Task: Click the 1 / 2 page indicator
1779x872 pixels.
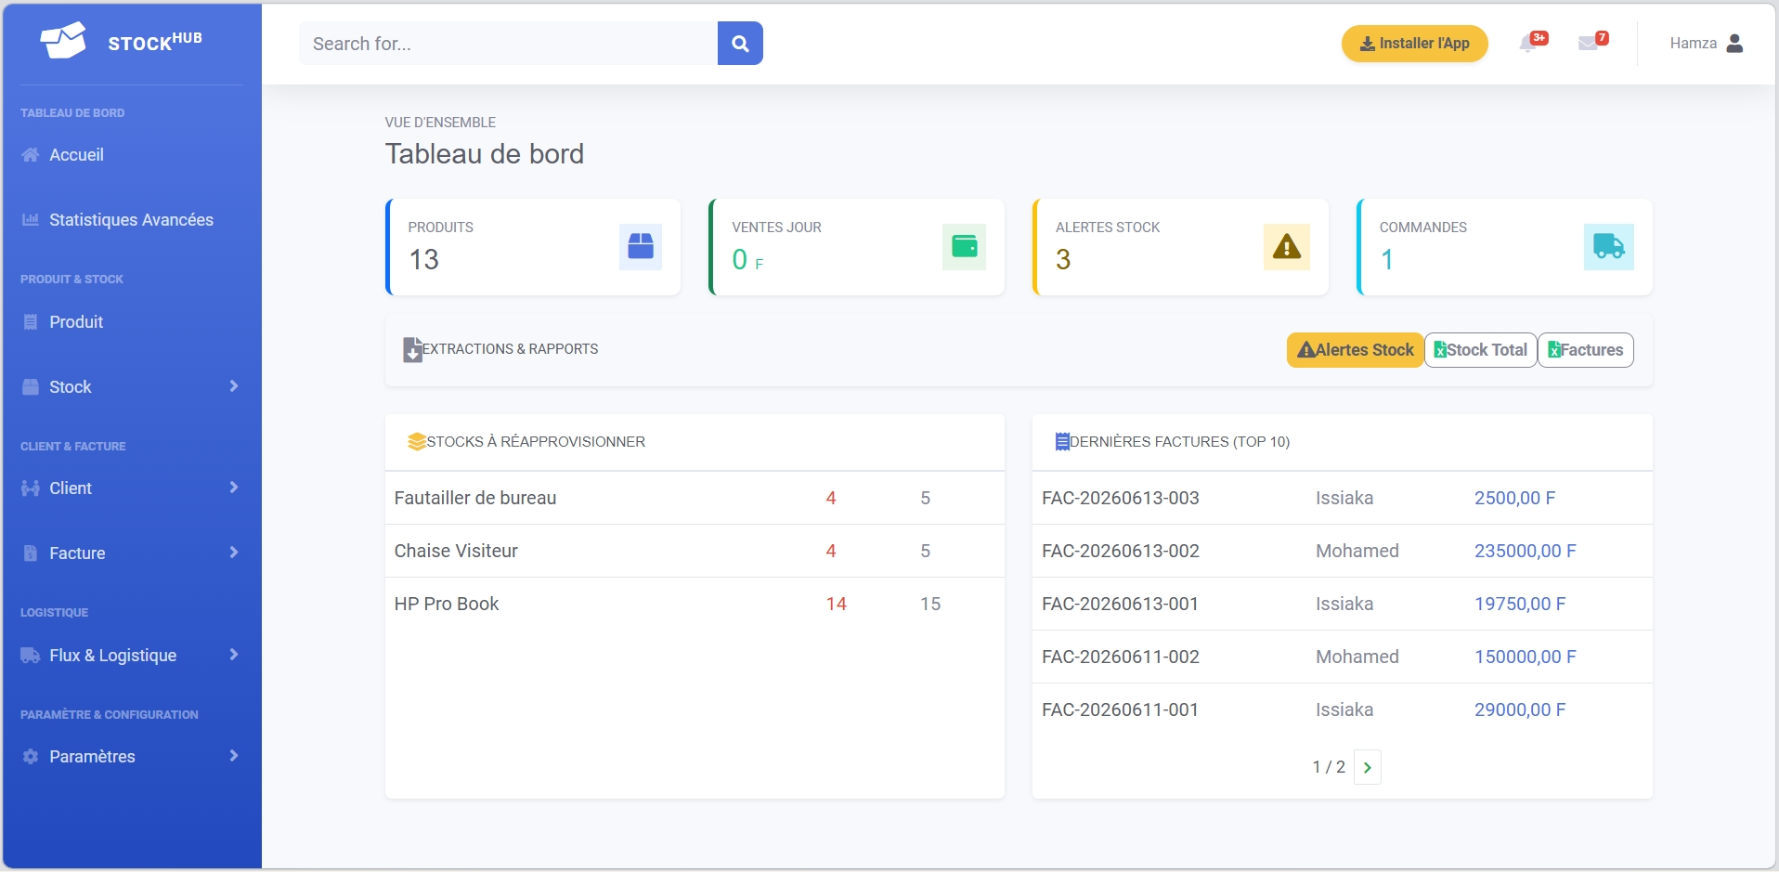Action: [x=1329, y=767]
